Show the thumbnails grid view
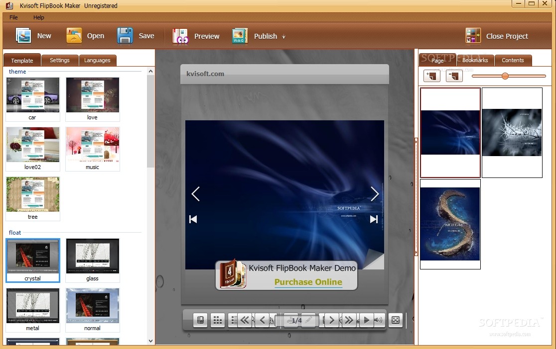This screenshot has width=556, height=349. 217,320
